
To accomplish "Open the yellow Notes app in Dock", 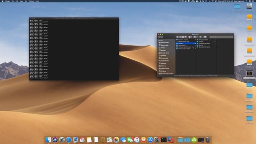I will pos(89,140).
